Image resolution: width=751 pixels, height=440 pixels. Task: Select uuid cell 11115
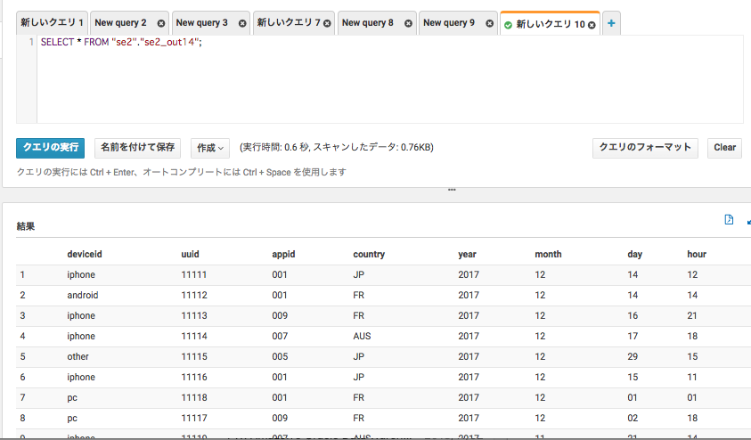(x=194, y=356)
